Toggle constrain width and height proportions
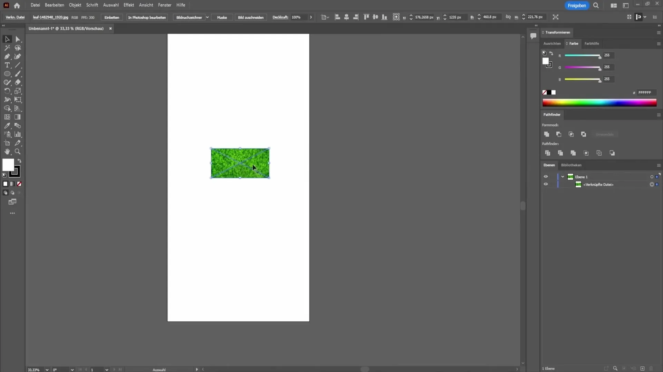 pyautogui.click(x=508, y=17)
